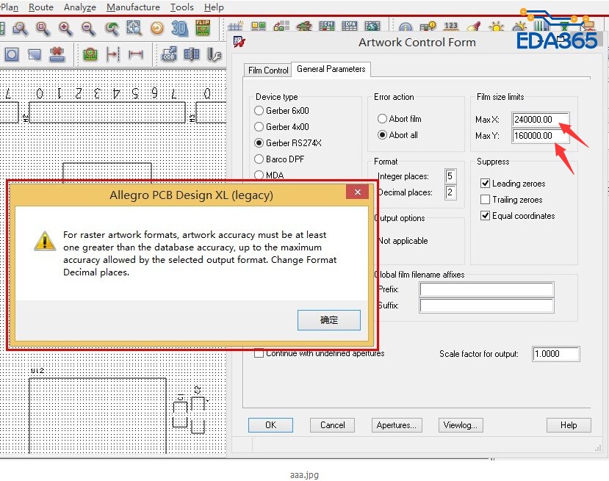Click the shape select rectangle icon
This screenshot has width=609, height=481.
click(x=35, y=55)
